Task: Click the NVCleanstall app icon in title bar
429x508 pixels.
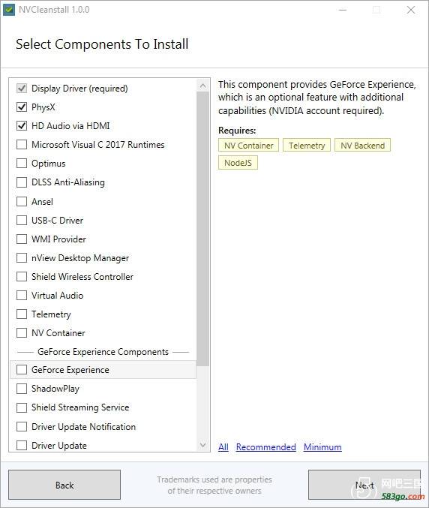Action: pyautogui.click(x=9, y=10)
